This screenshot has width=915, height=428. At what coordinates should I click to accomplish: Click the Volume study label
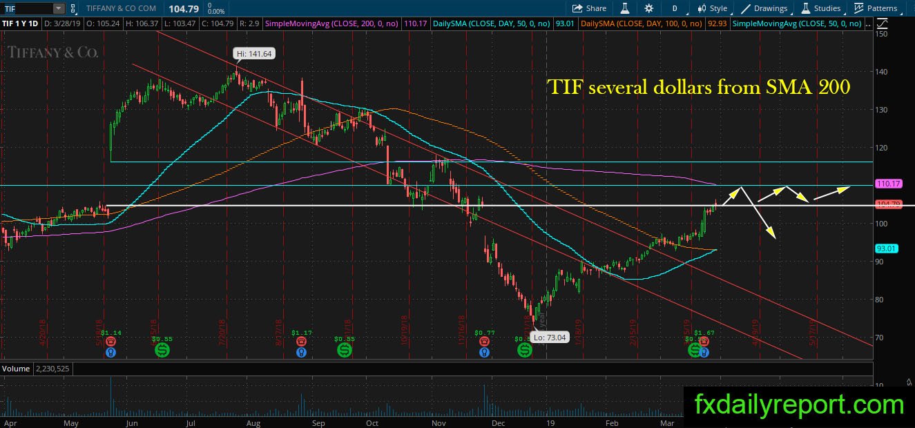pos(15,369)
